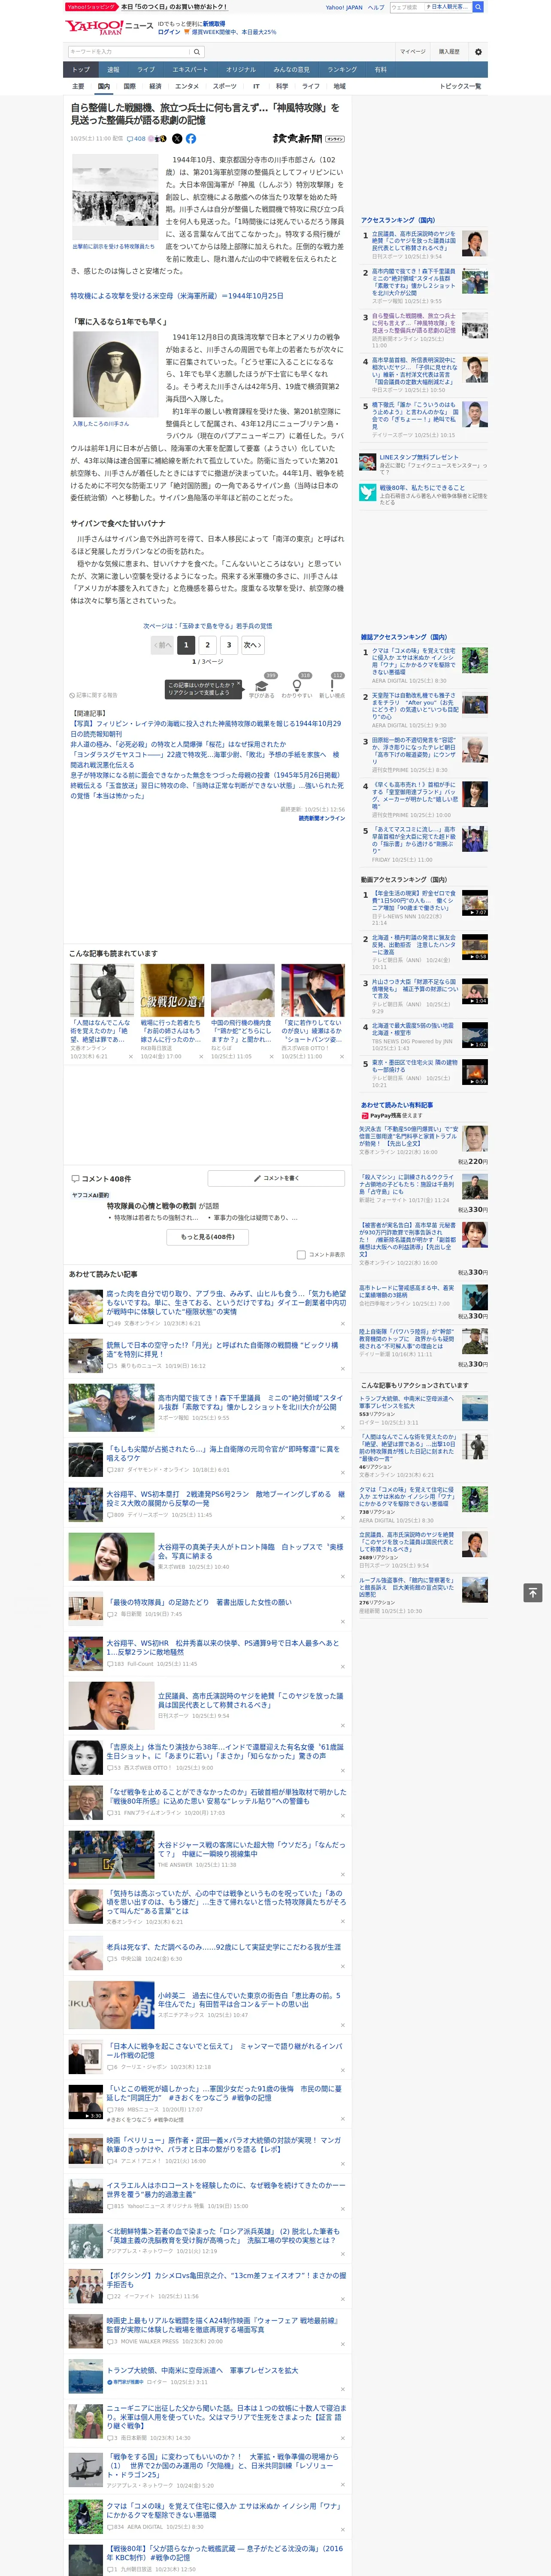Open the settings gear icon
This screenshot has width=551, height=2576.
point(478,52)
